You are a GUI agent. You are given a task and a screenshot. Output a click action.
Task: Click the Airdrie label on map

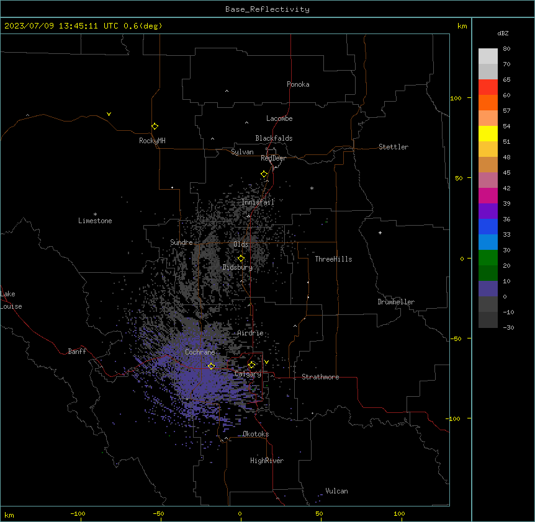[251, 333]
